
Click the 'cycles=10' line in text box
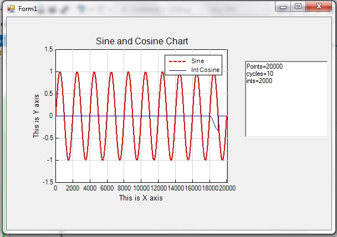[x=260, y=74]
